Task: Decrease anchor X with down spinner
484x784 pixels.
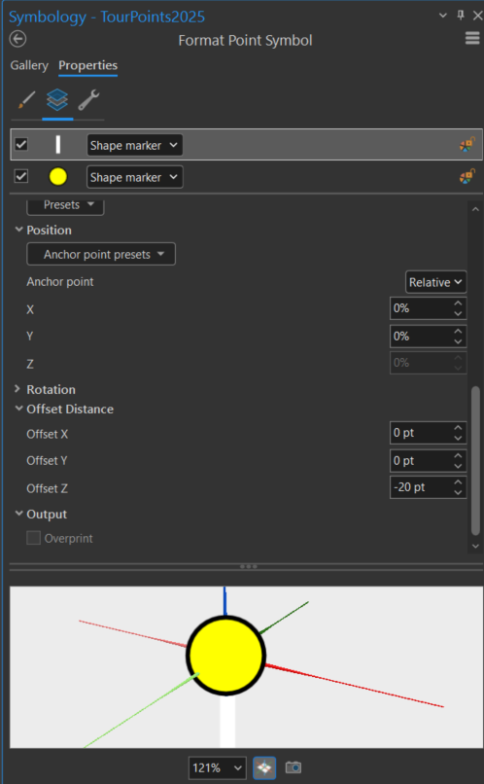Action: click(458, 313)
